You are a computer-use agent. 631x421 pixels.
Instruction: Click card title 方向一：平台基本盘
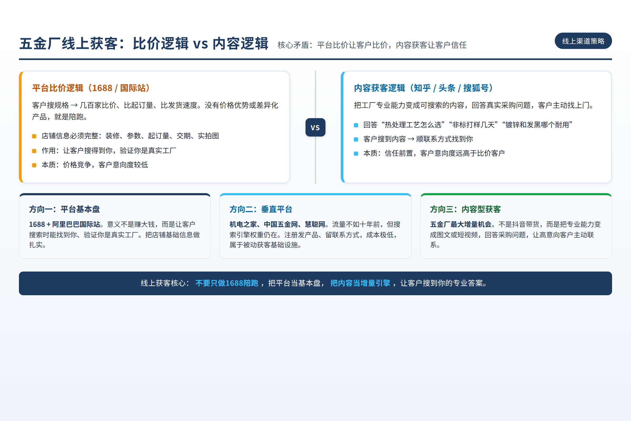(x=64, y=209)
